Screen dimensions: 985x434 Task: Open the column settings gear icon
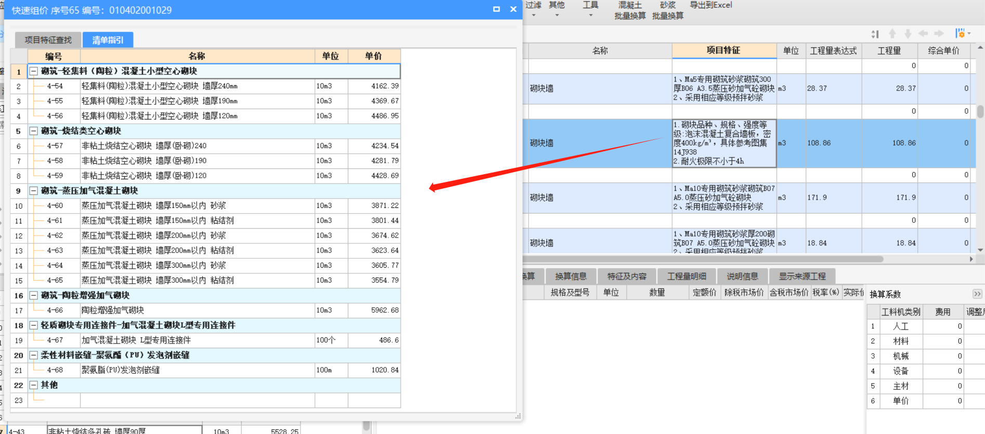point(960,33)
